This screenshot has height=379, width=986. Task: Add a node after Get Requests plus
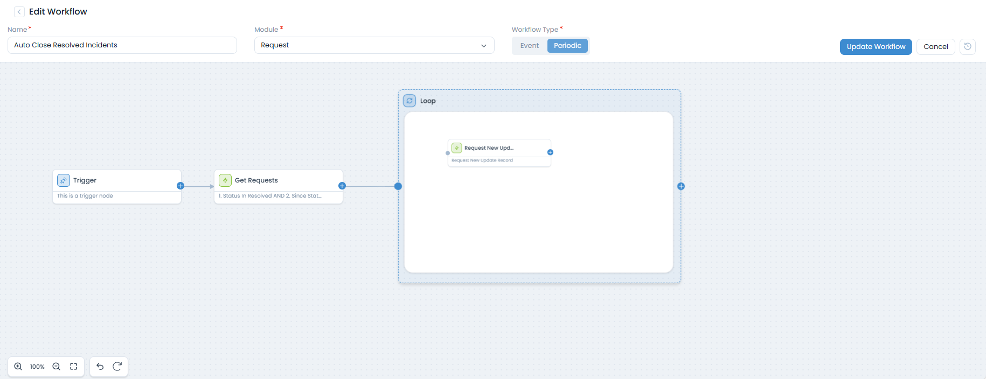[342, 186]
